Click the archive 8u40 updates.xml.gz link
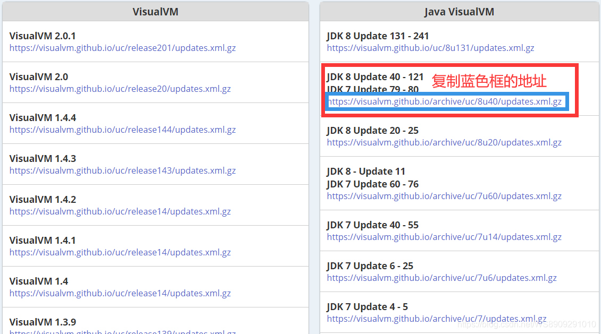The image size is (601, 334). point(445,102)
